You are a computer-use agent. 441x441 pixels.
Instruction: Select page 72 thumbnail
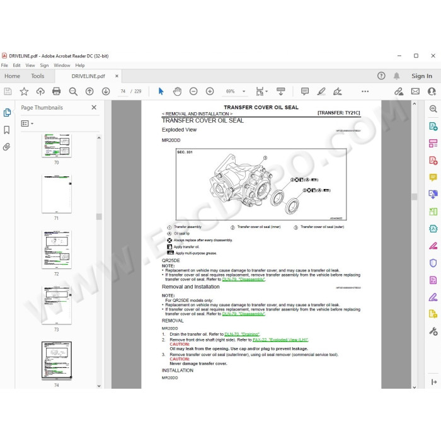click(57, 249)
